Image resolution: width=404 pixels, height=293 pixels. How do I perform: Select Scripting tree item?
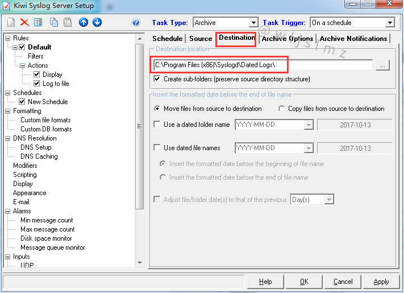coord(25,175)
